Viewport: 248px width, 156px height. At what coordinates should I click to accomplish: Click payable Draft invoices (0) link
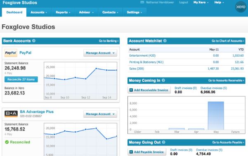coord(181,150)
